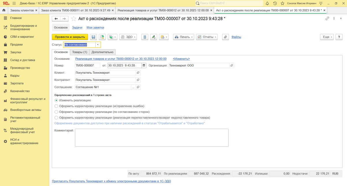This screenshot has height=186, width=347.
Task: Open the notifications bell
Action: pyautogui.click(x=267, y=3)
